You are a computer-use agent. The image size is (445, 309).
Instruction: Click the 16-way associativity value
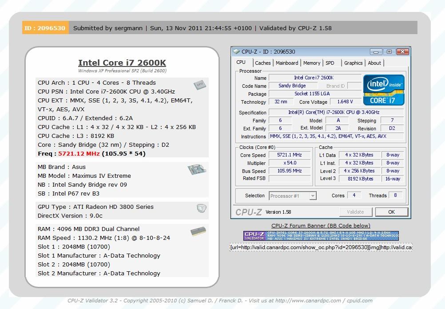click(x=393, y=179)
